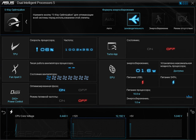Image resolution: width=196 pixels, height=140 pixels.
Task: Select the walking figure power saving mode
Action: [x=158, y=19]
